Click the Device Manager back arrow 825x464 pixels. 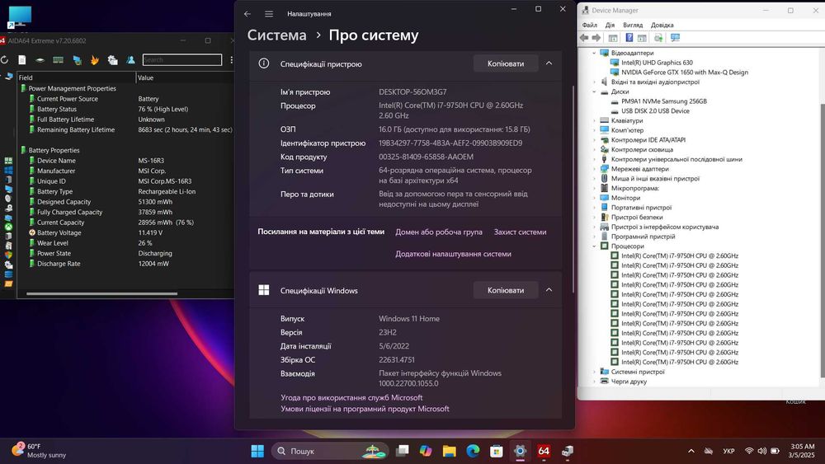point(584,38)
